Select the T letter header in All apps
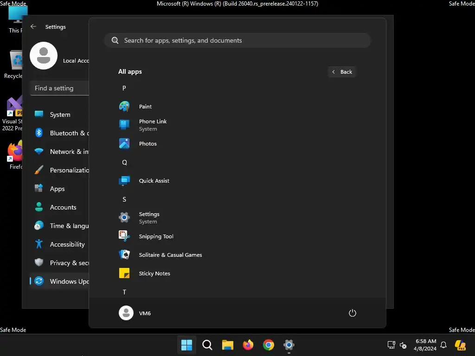Image resolution: width=475 pixels, height=356 pixels. 124,292
